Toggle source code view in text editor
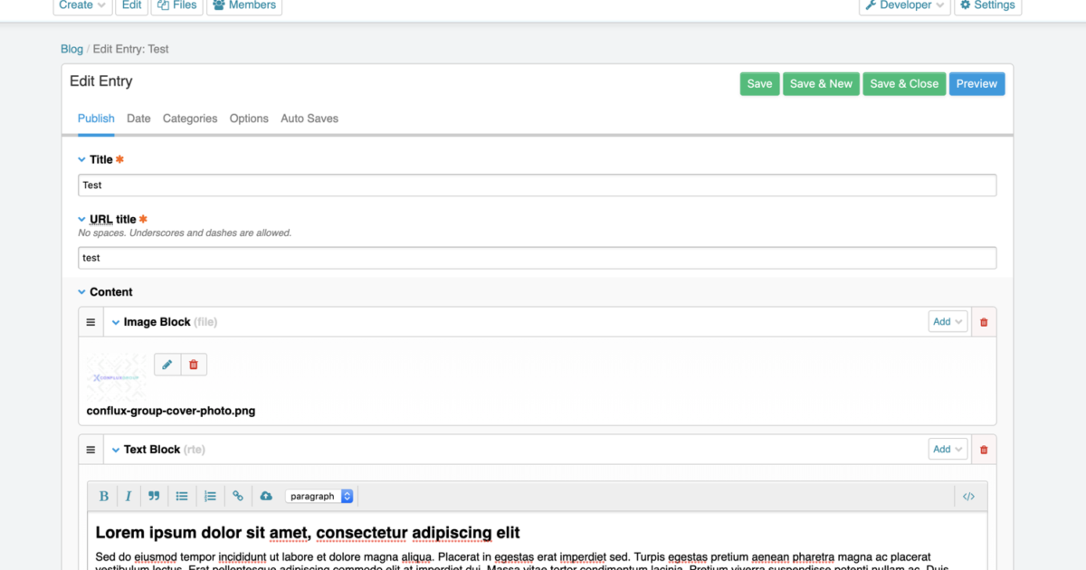 [968, 496]
